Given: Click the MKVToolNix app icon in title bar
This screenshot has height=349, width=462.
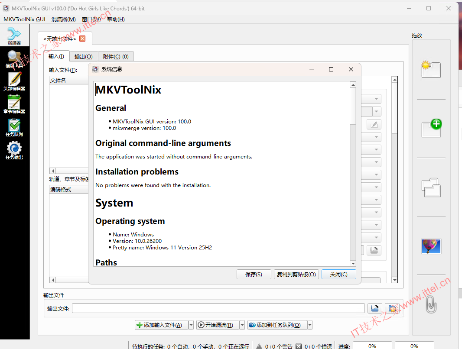Looking at the screenshot, I should point(6,8).
